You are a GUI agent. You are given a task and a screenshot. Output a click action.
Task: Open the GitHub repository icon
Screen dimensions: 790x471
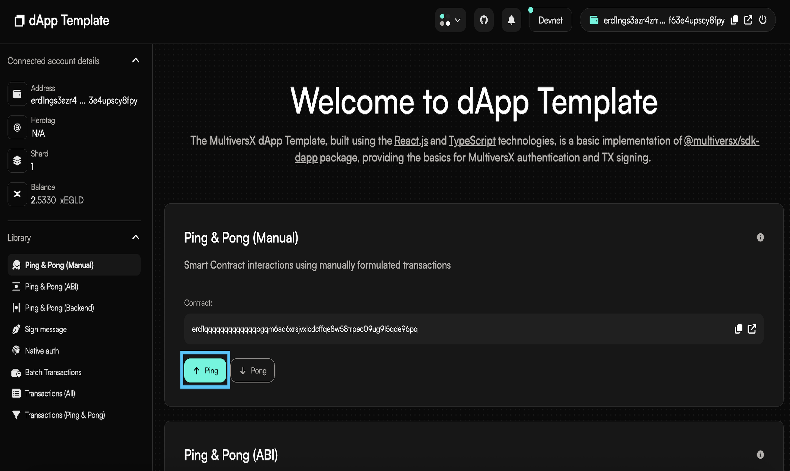coord(483,20)
